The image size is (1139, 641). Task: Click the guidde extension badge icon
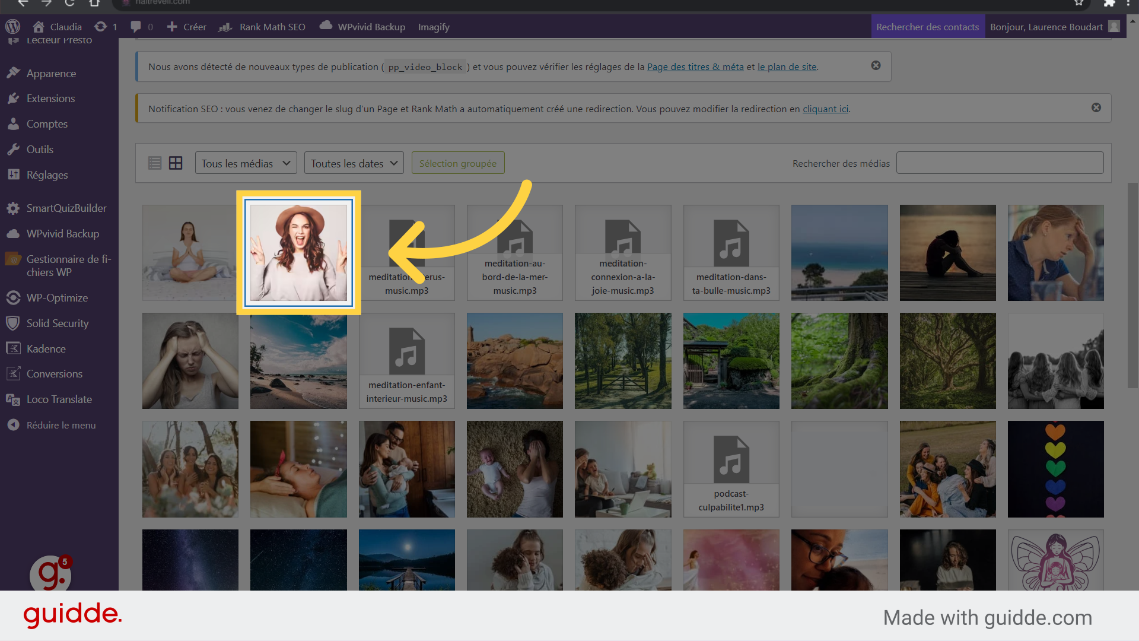(x=50, y=575)
